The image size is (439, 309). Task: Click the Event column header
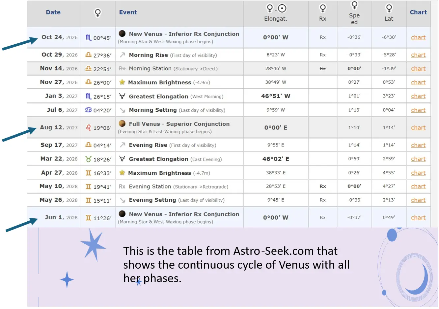click(x=128, y=12)
